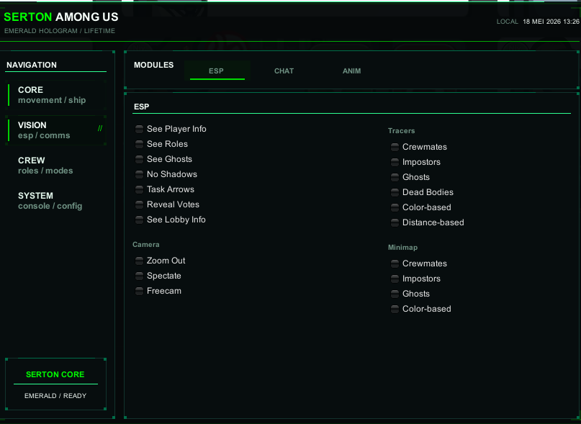Switch to the ESP modules tab
Screen dimensions: 581x424
click(217, 71)
